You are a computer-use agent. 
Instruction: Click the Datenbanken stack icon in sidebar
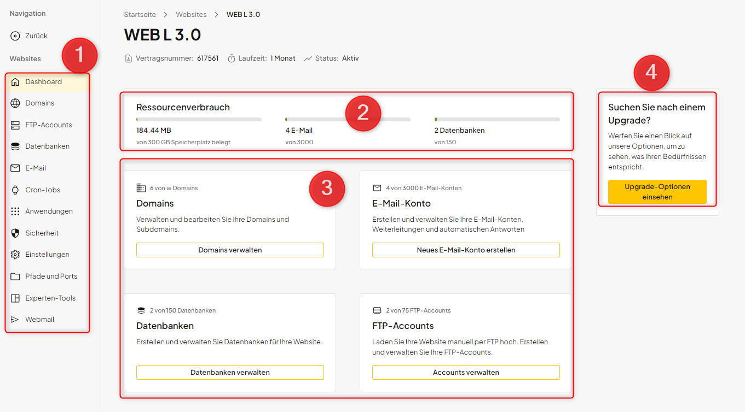point(15,146)
